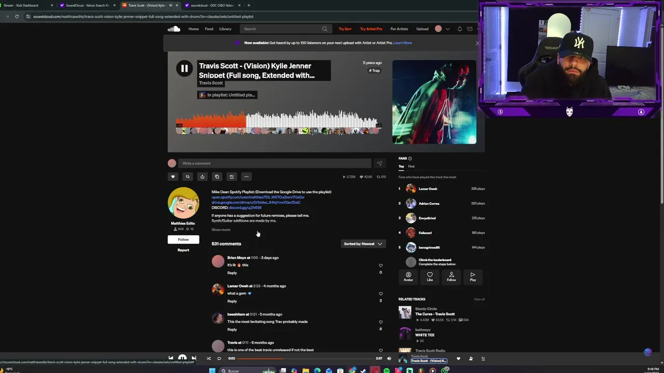Screen dimensions: 664x373
Task: Like current track in bottom player bar
Action: pos(458,358)
